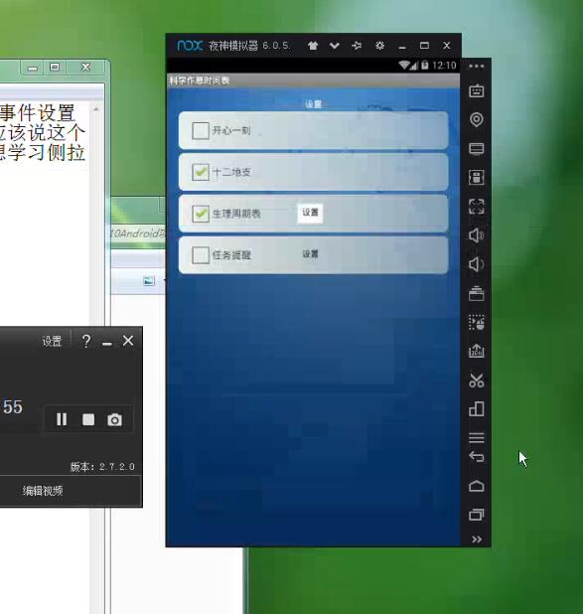Open the APK install icon
The height and width of the screenshot is (614, 583).
(x=476, y=351)
